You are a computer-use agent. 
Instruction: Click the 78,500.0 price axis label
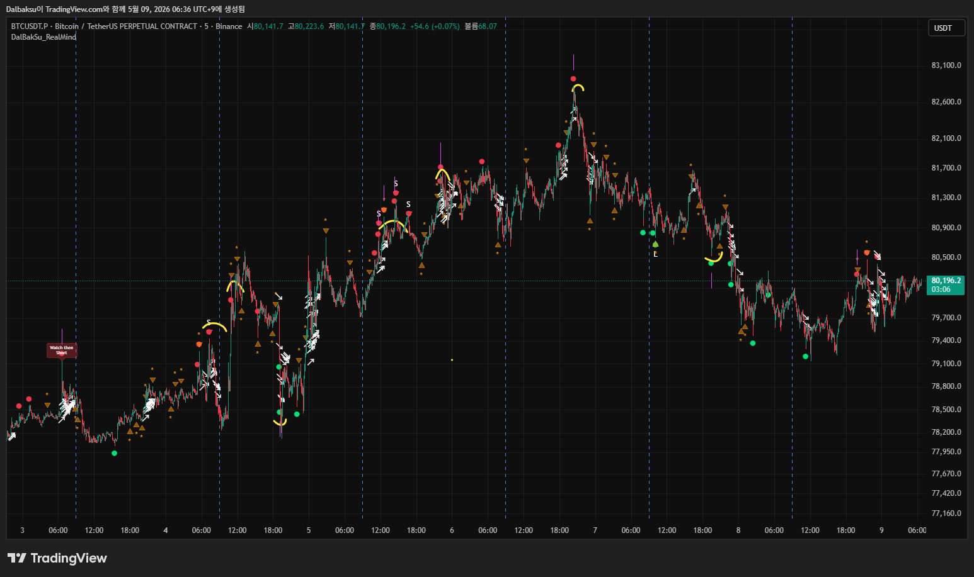point(946,410)
